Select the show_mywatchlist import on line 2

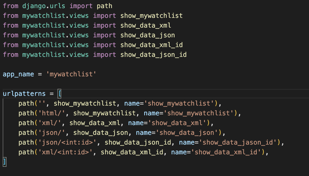coord(151,15)
